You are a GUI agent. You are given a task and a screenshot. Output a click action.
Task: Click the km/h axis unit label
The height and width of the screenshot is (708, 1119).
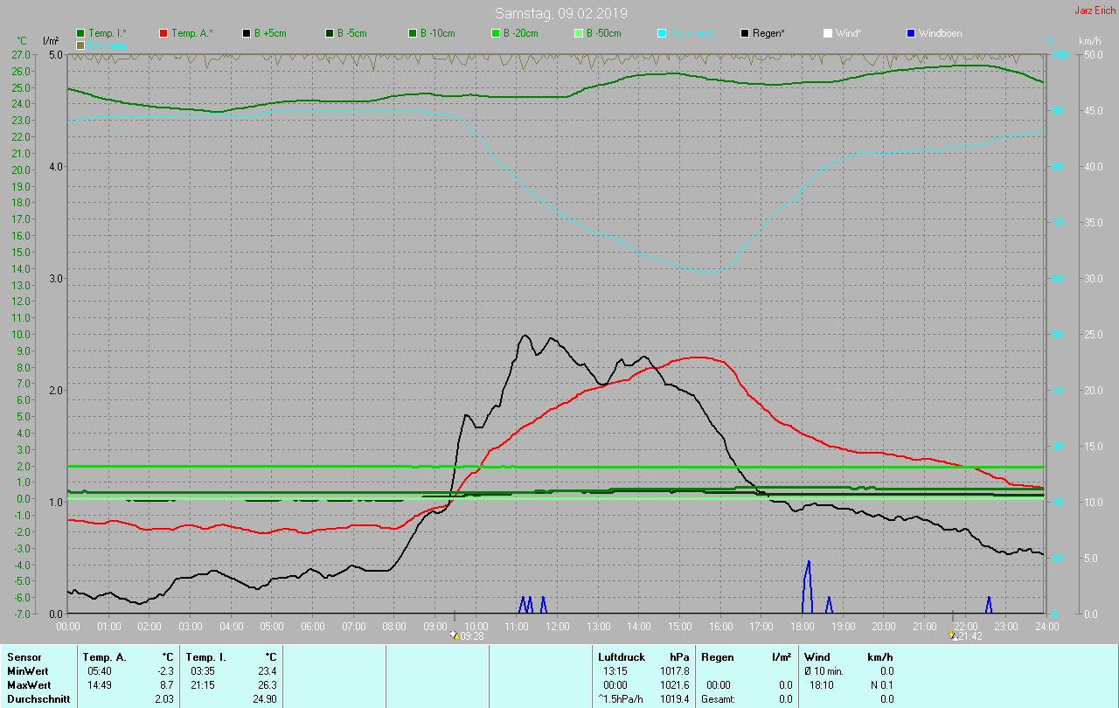tap(1089, 41)
